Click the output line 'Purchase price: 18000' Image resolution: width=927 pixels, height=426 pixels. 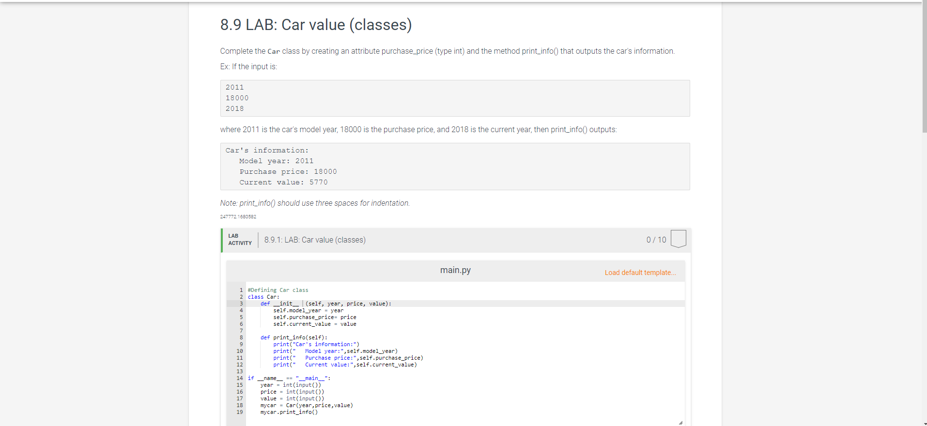288,172
